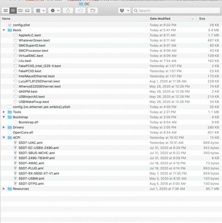Click the OC folder title icon
This screenshot has width=222, height=223.
[81, 4]
